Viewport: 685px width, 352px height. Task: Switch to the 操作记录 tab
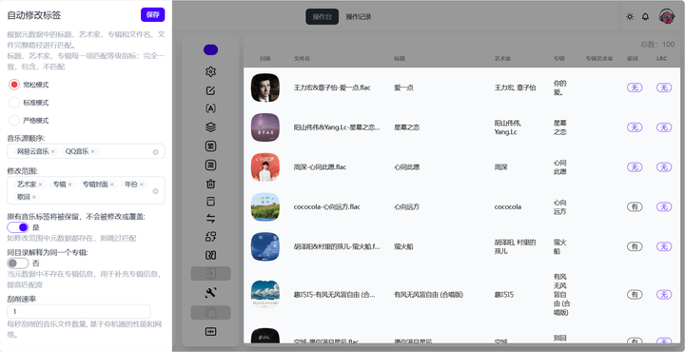[x=359, y=17]
